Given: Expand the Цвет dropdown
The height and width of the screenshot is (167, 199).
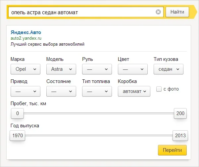Looking at the screenshot, I should pyautogui.click(x=133, y=69).
